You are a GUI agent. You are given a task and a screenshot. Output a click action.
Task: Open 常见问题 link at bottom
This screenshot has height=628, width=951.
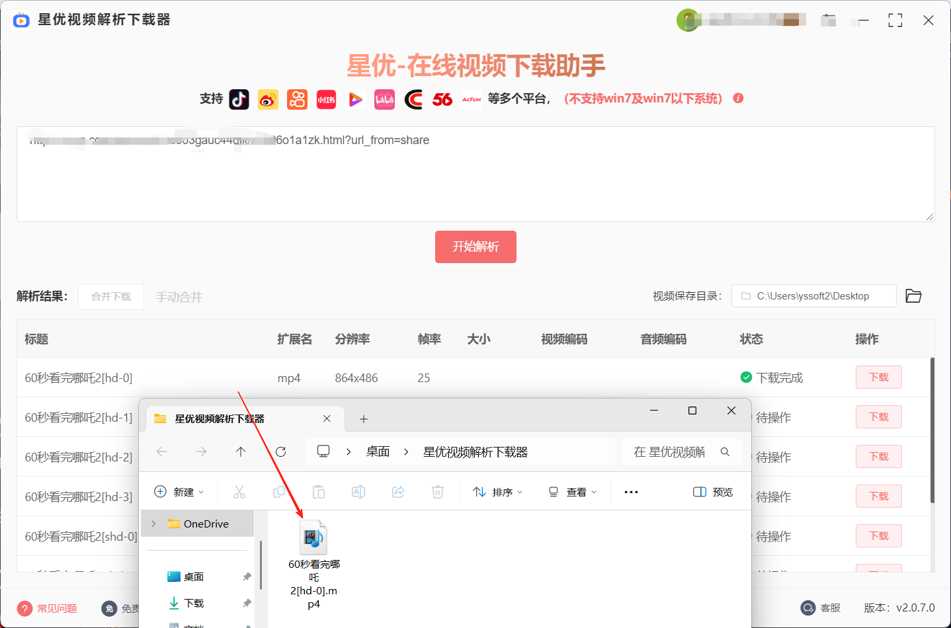(x=47, y=608)
